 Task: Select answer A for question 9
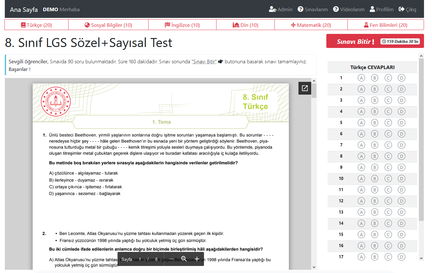(361, 167)
